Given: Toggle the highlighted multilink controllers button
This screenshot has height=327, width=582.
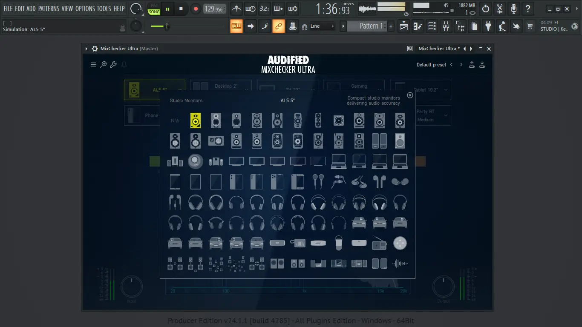Looking at the screenshot, I should pyautogui.click(x=279, y=26).
